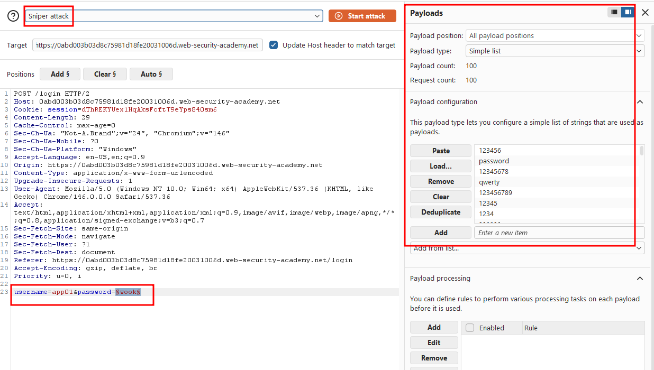Viewport: 654px width, 370px height.
Task: Click the User-Agent header line
Action: [194, 192]
